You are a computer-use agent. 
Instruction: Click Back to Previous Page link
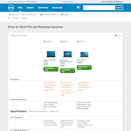(x=19, y=35)
